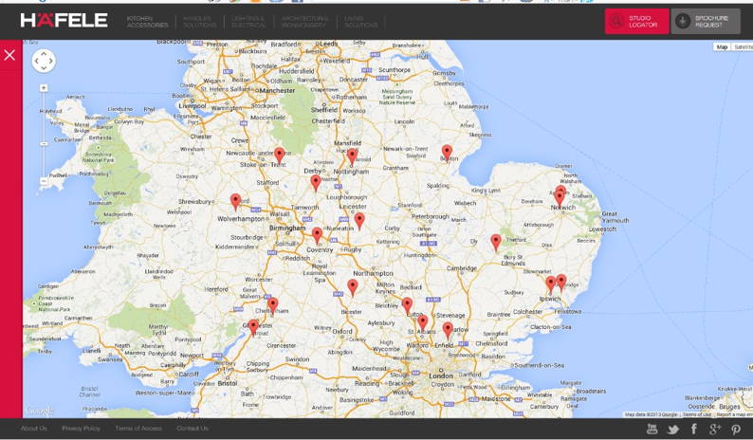Open the Lighting & Electrical menu
The height and width of the screenshot is (440, 753).
pos(248,22)
